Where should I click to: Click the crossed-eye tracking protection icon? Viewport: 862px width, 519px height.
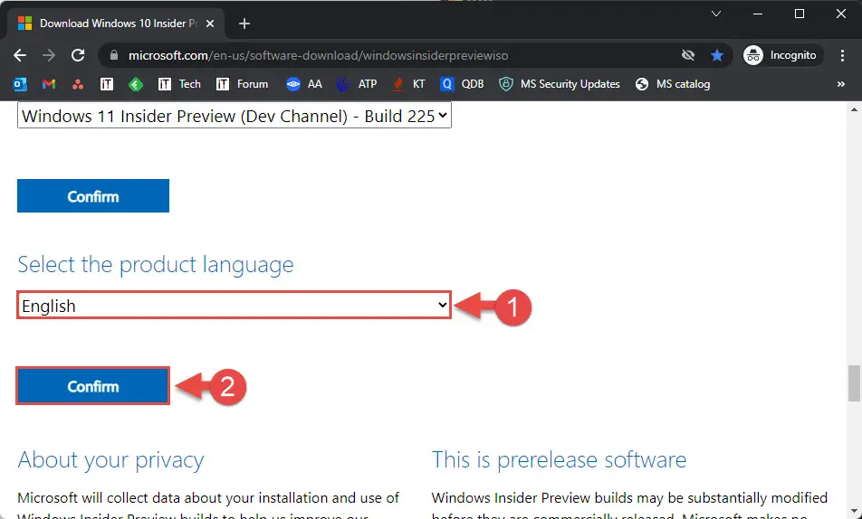click(688, 55)
